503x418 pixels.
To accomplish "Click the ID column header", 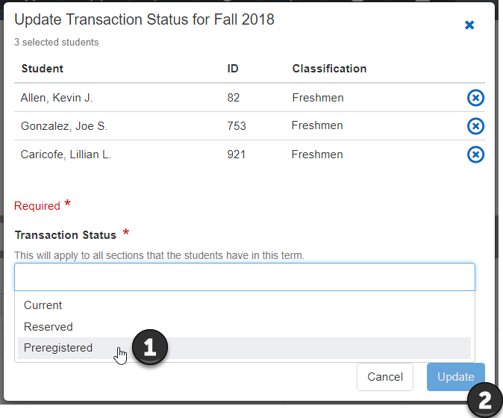I will (233, 69).
